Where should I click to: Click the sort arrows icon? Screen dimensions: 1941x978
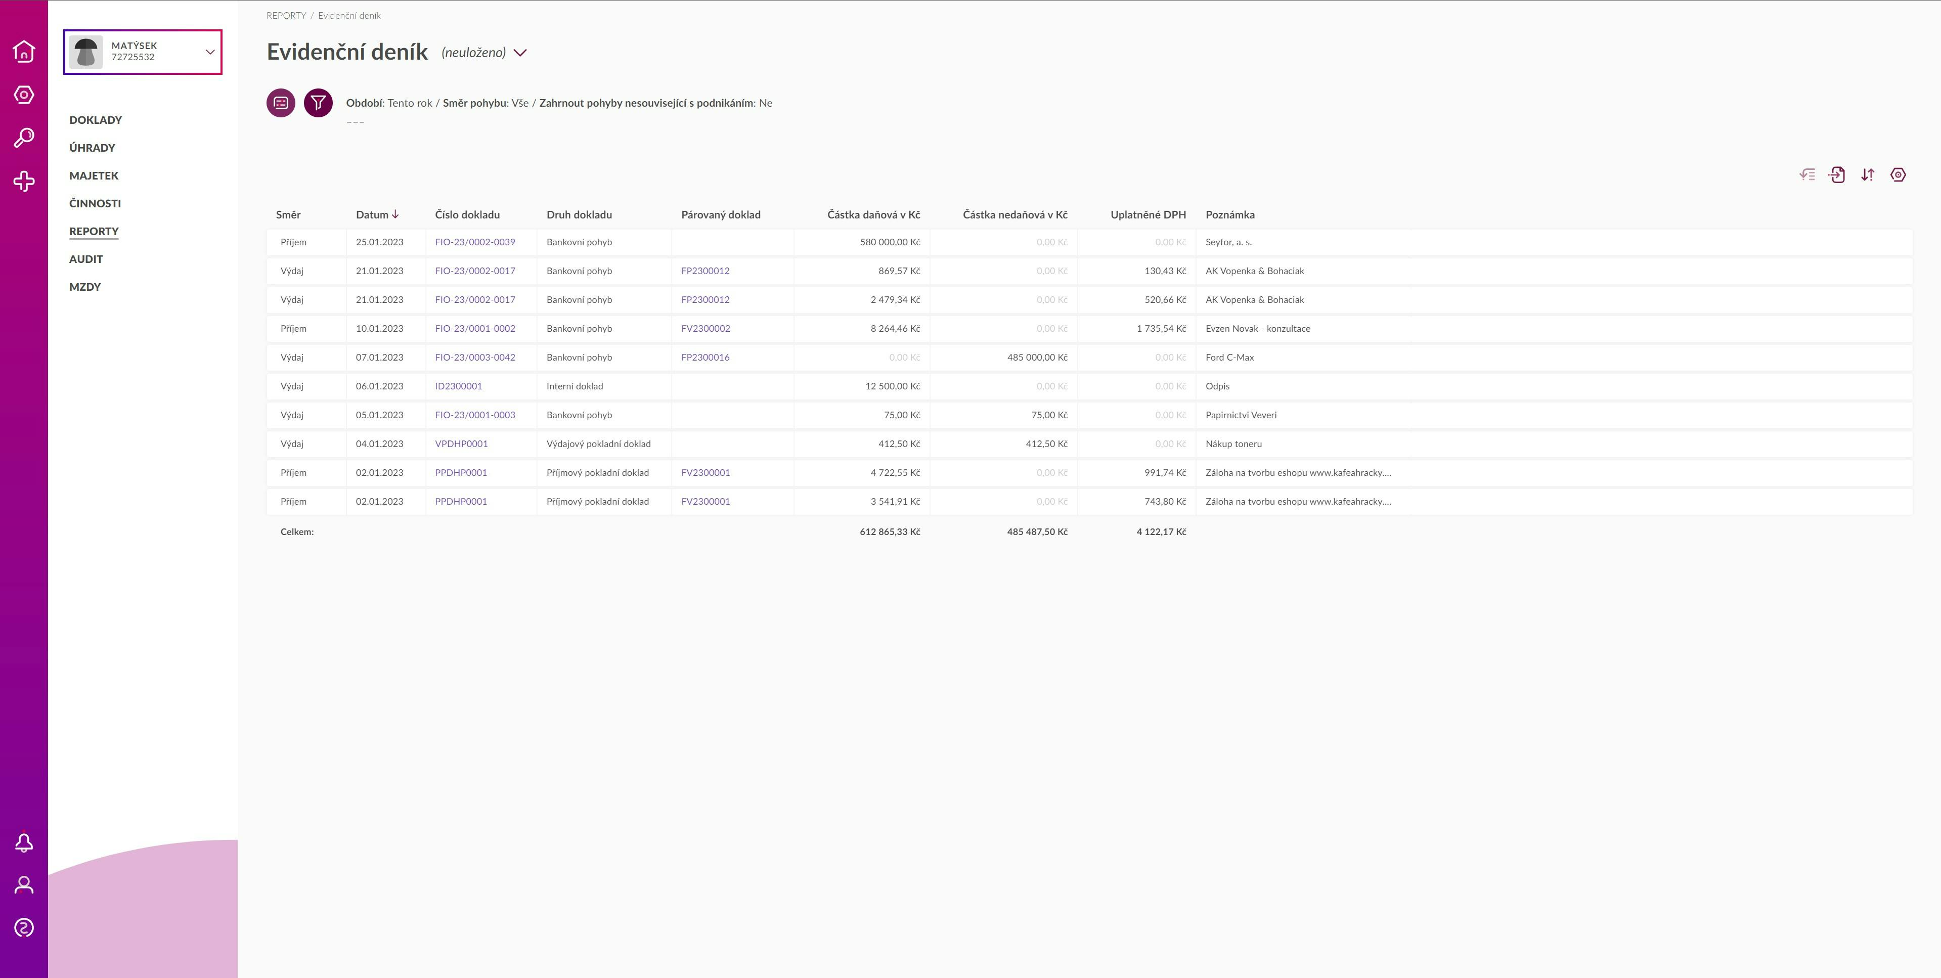[1868, 175]
